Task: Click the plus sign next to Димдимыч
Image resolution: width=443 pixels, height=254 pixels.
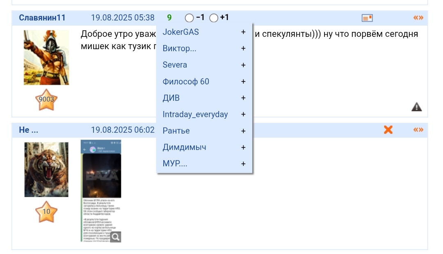Action: pyautogui.click(x=243, y=147)
